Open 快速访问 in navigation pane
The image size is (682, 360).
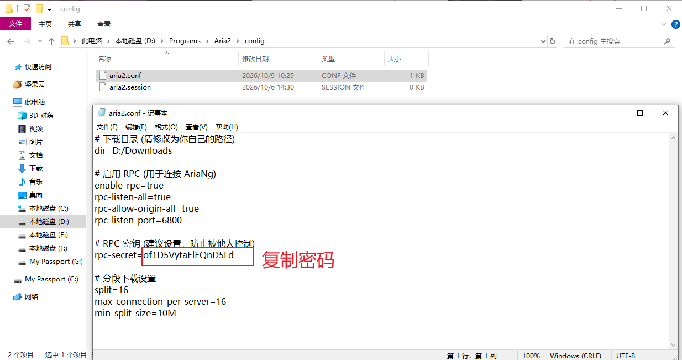click(38, 67)
